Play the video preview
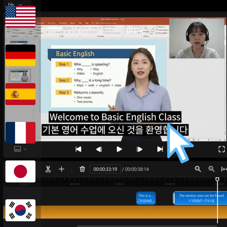The image size is (227, 227). 119,149
